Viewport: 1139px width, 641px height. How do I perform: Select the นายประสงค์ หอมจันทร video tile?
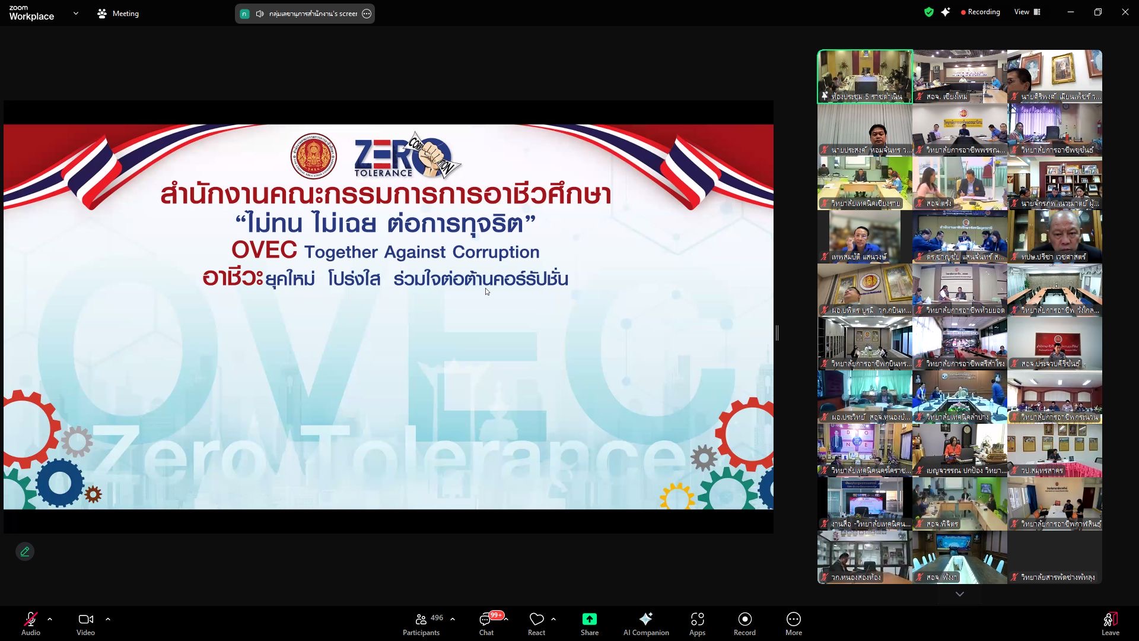click(x=865, y=130)
